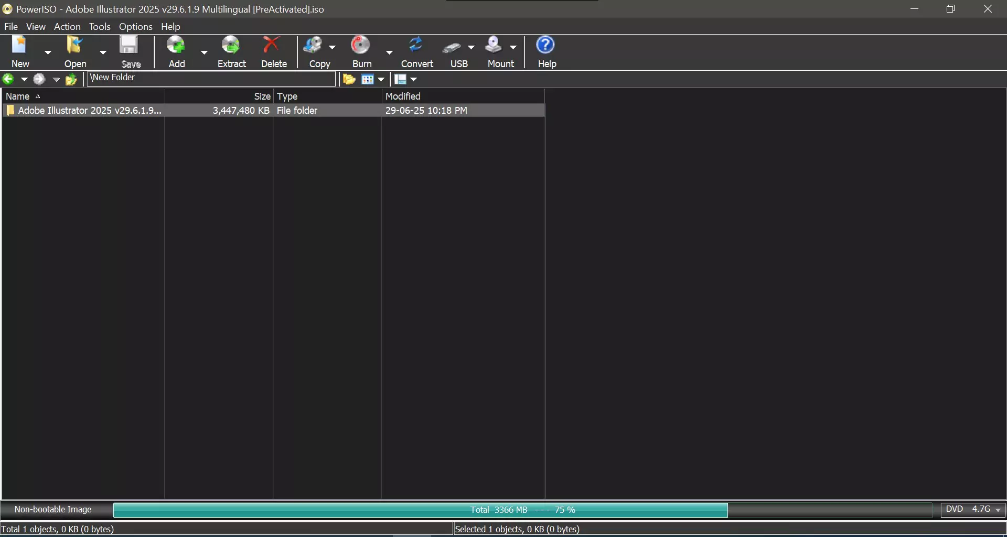The height and width of the screenshot is (537, 1007).
Task: Open an image with the Open icon
Action: click(x=75, y=46)
